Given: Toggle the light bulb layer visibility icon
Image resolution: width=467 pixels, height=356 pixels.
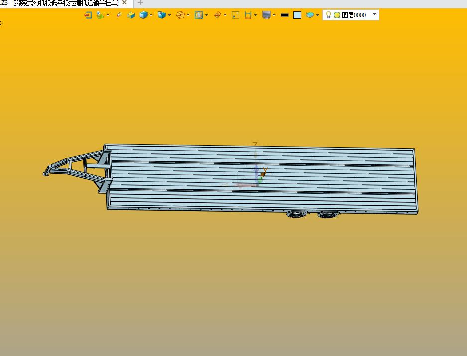Looking at the screenshot, I should [x=328, y=15].
